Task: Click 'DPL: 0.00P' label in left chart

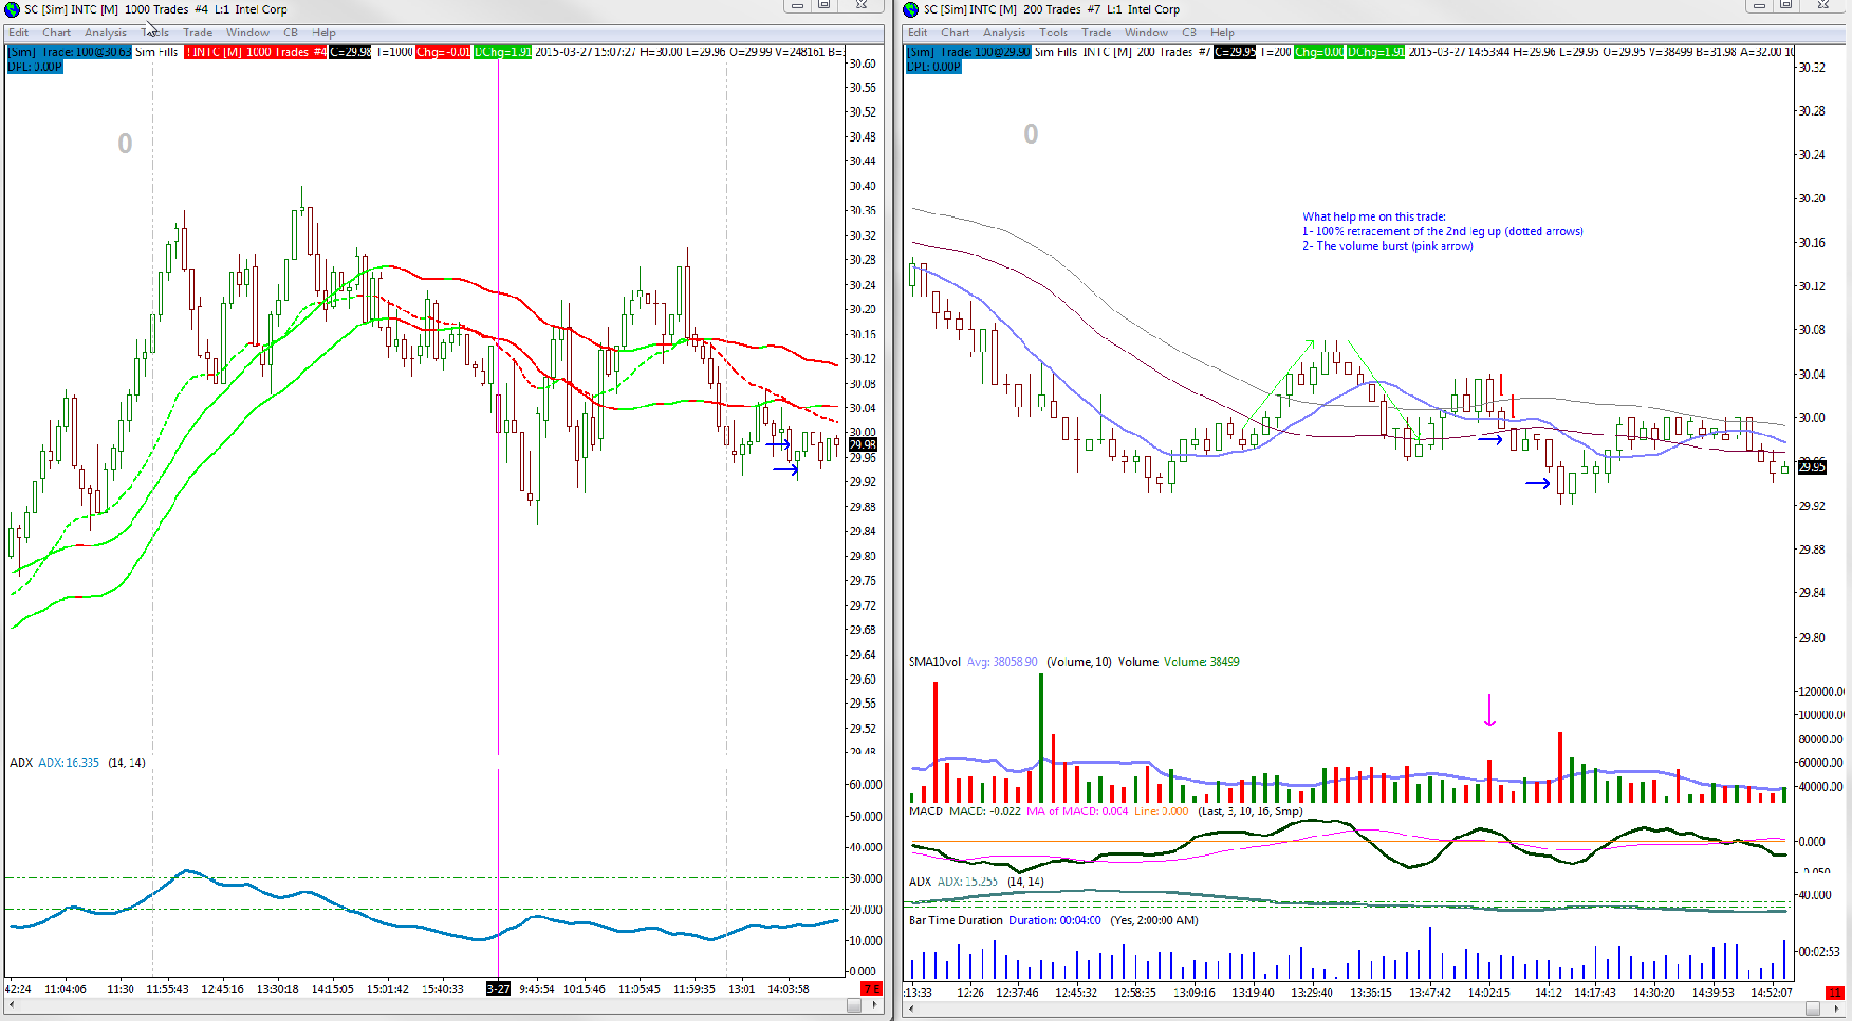Action: pyautogui.click(x=35, y=66)
